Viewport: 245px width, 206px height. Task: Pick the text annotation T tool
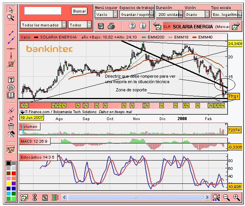click(11, 80)
